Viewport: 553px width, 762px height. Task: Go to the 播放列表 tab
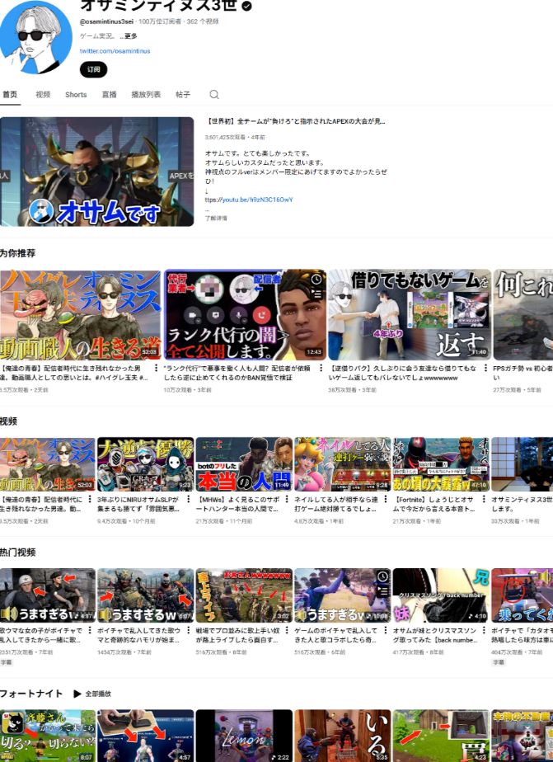pos(146,94)
